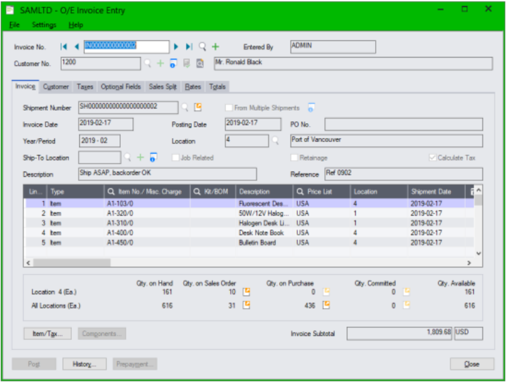506x382 pixels.
Task: Open Ship-To Location finder magnifier
Action: click(128, 157)
